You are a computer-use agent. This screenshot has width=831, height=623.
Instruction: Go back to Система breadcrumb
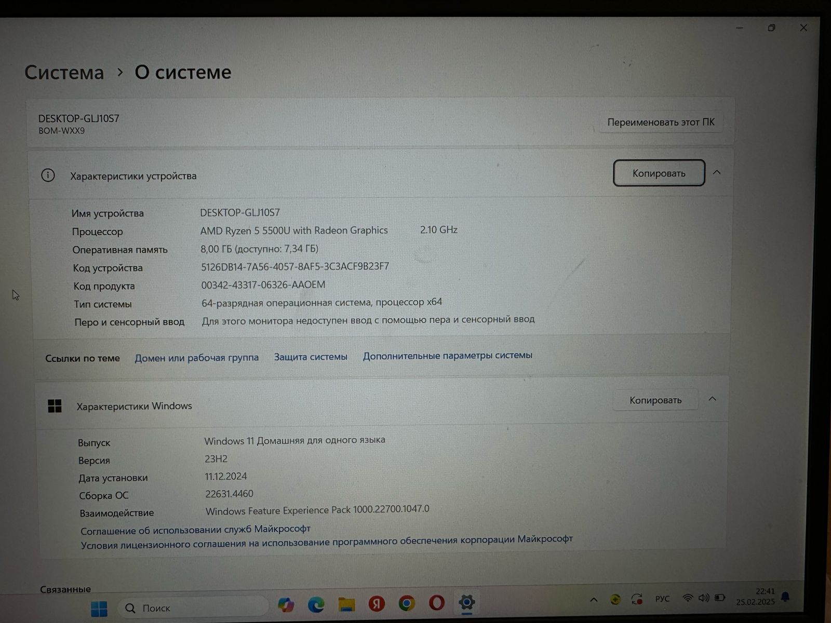point(64,73)
